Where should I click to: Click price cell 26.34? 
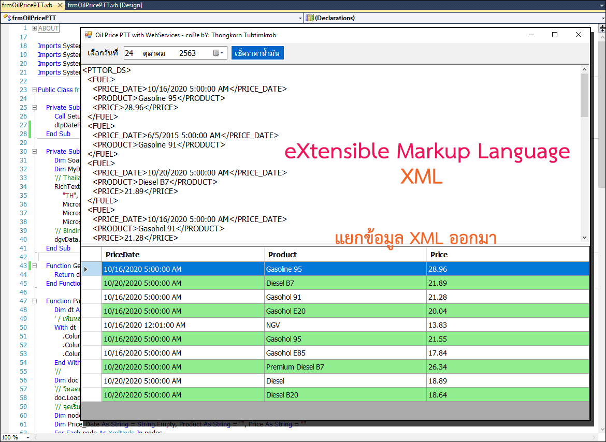click(508, 367)
